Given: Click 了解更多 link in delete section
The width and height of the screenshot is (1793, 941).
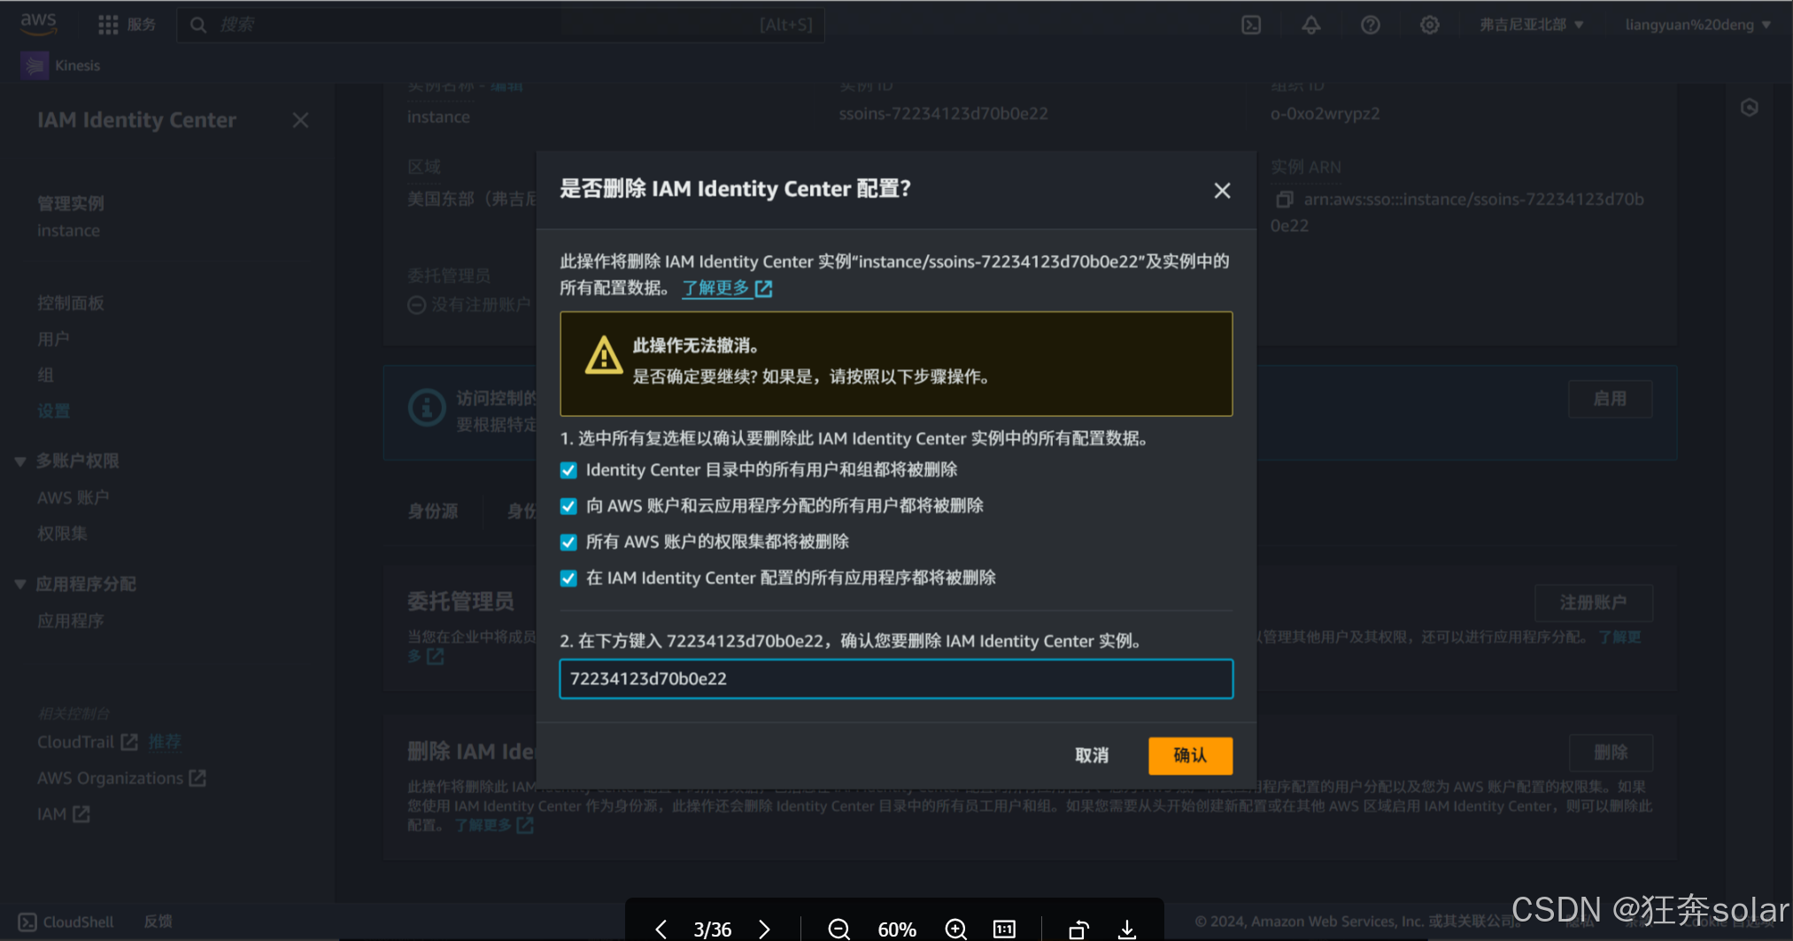Looking at the screenshot, I should (494, 825).
